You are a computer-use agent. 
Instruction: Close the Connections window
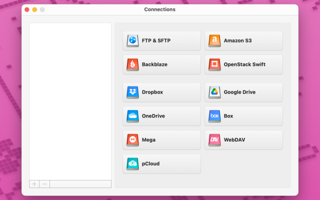click(x=27, y=9)
